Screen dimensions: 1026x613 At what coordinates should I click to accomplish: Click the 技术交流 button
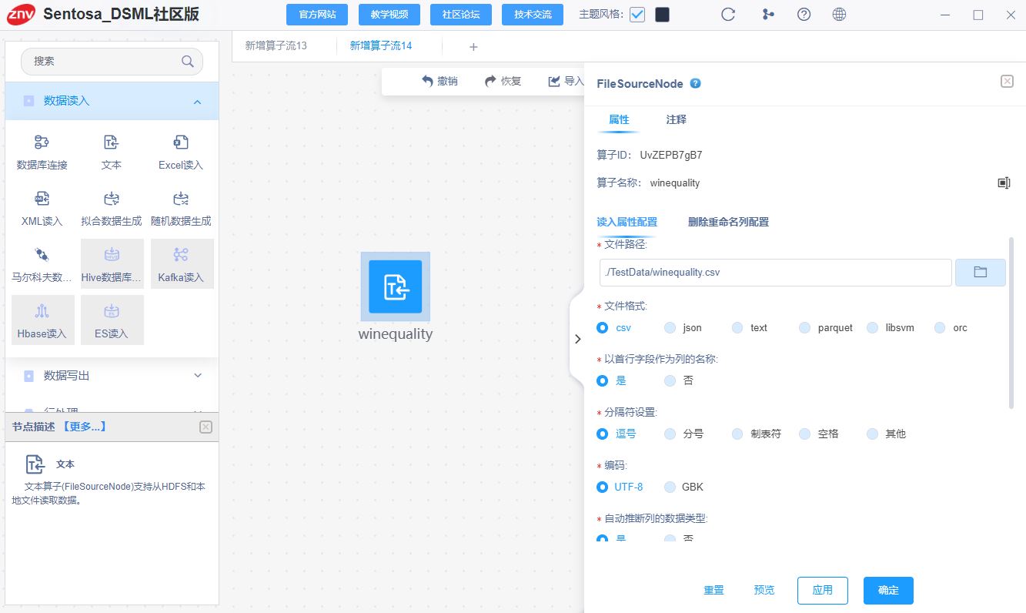(533, 15)
